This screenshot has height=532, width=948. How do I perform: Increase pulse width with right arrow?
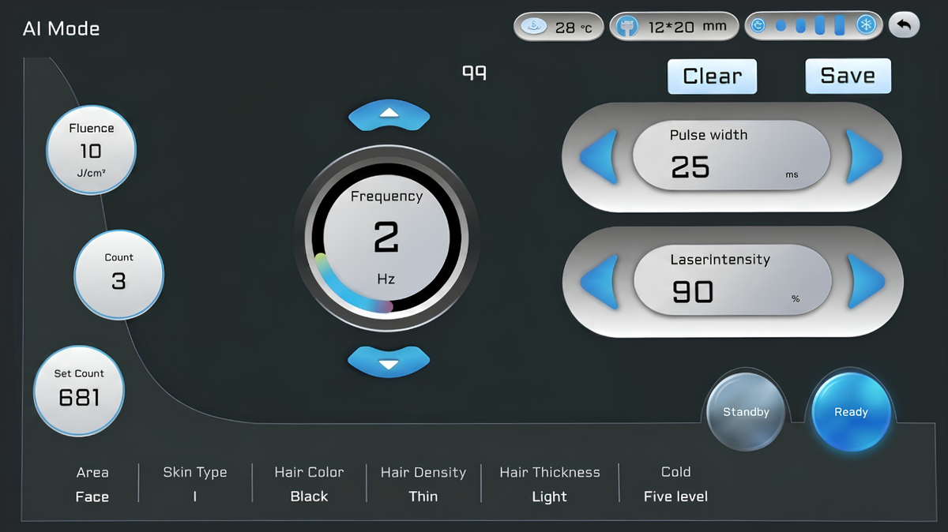click(863, 155)
